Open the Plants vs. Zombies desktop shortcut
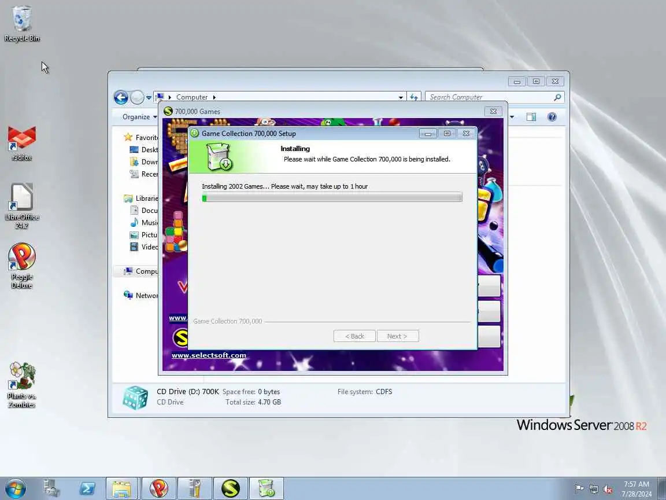The height and width of the screenshot is (500, 666). pyautogui.click(x=21, y=385)
